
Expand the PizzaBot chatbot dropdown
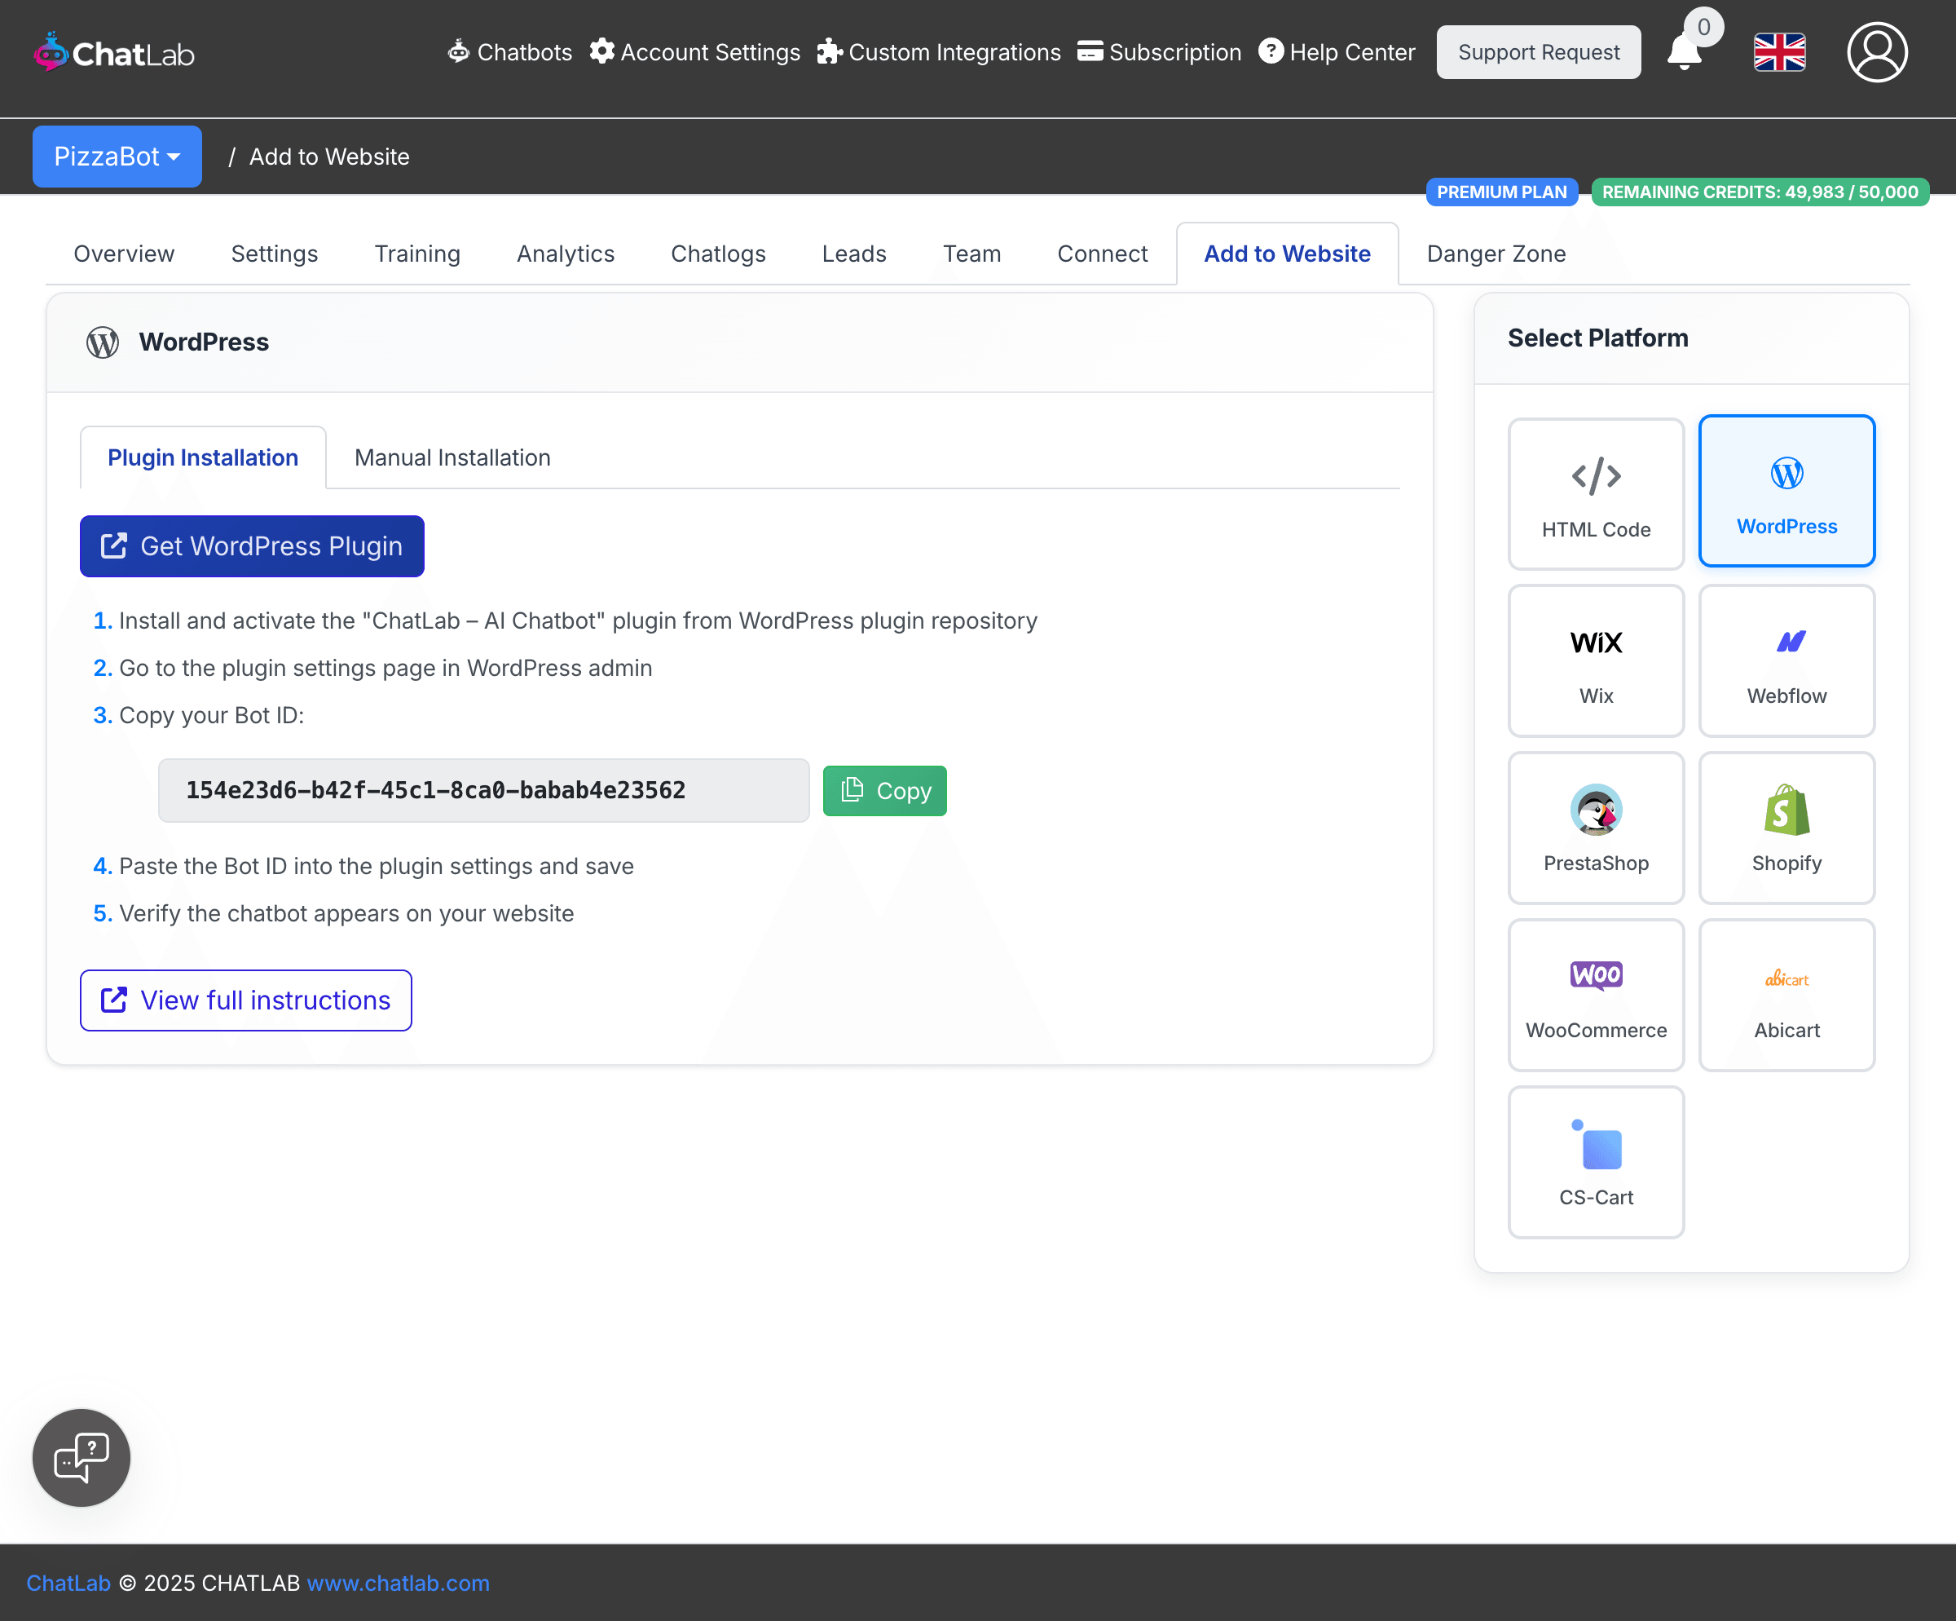(x=117, y=157)
